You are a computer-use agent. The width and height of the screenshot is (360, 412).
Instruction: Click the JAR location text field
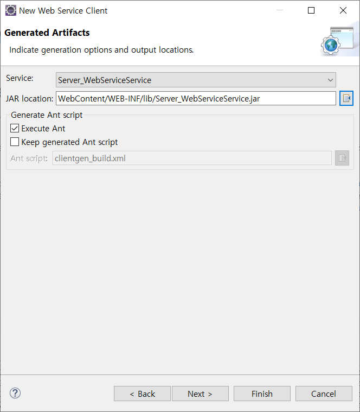(196, 98)
